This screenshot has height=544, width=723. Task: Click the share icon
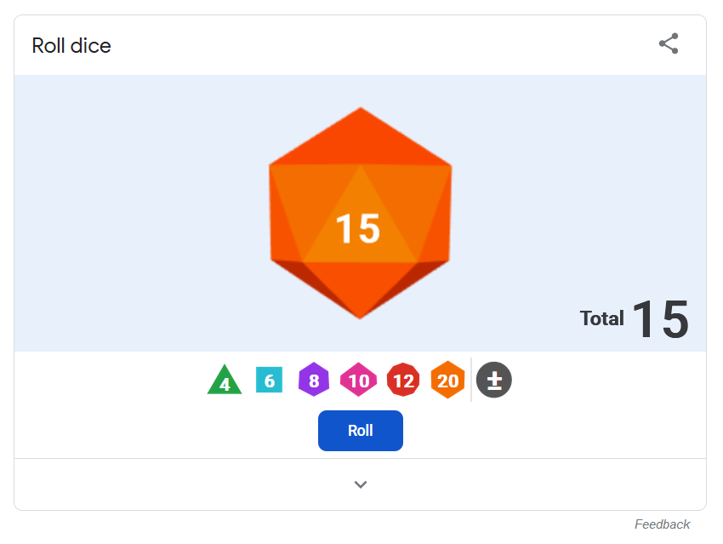point(669,43)
